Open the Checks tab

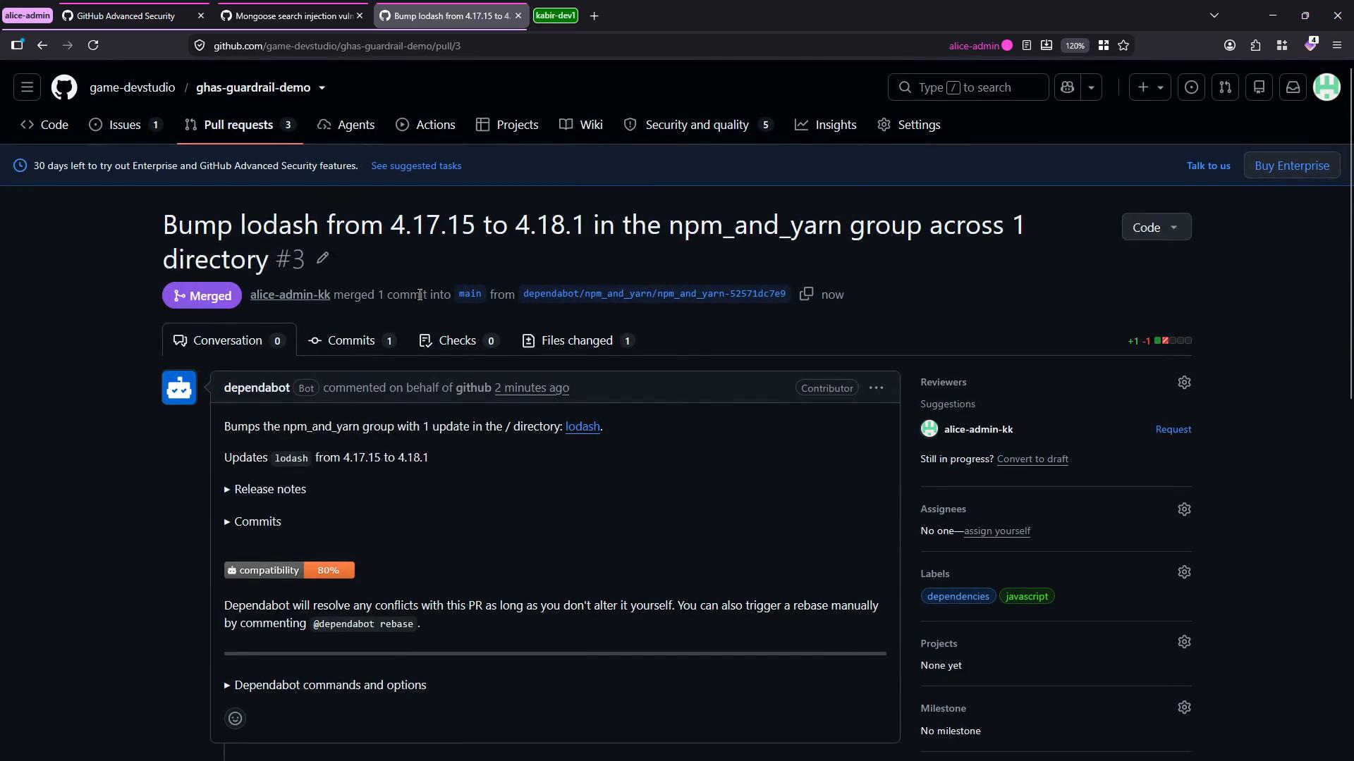pos(458,341)
